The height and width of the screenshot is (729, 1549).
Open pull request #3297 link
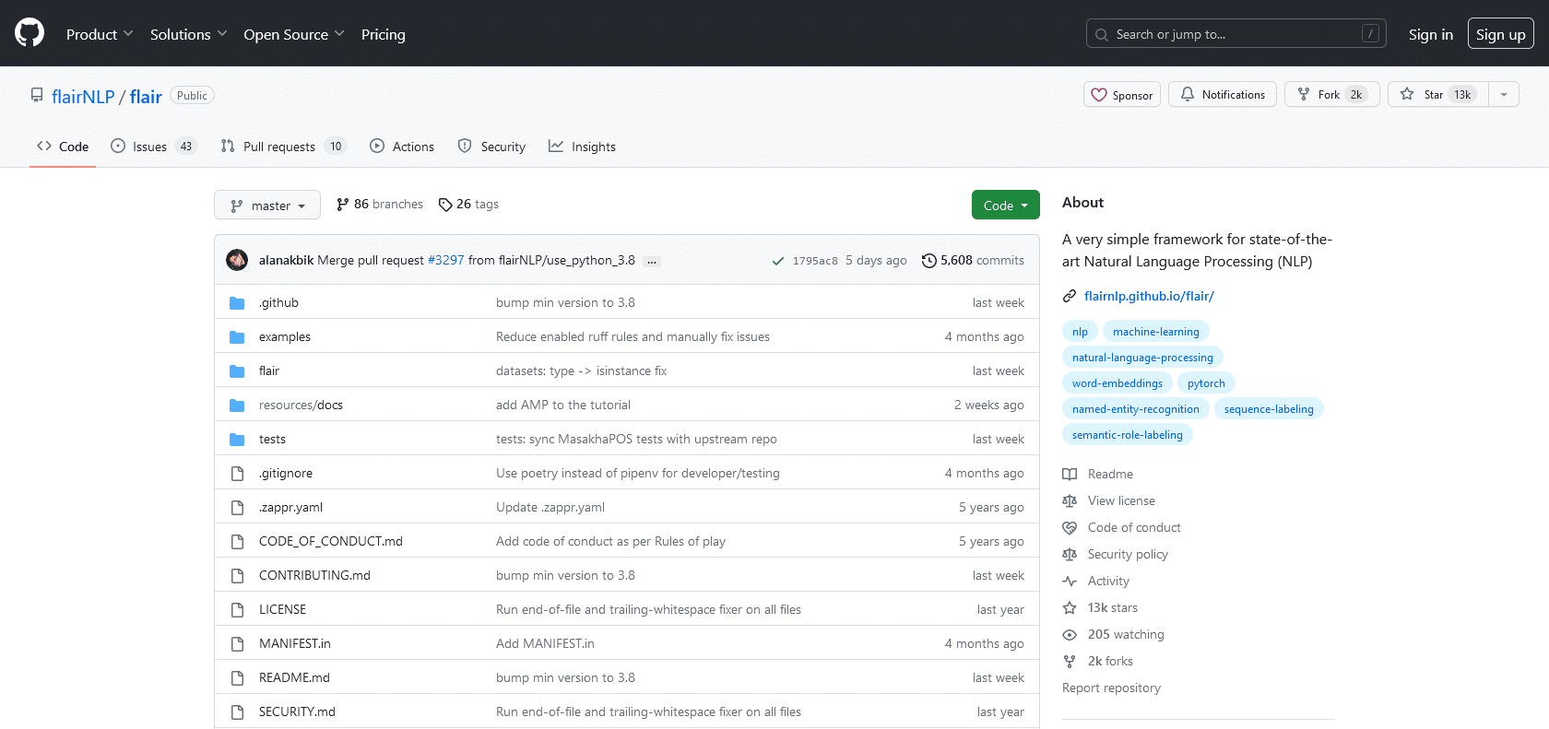[x=446, y=260]
